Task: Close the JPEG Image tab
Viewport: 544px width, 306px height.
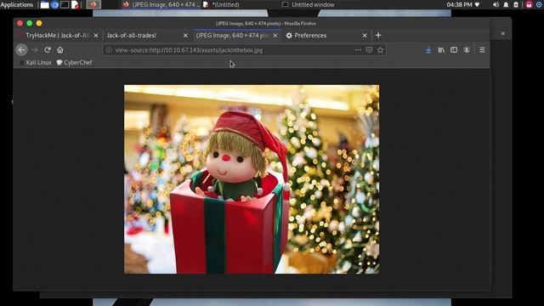Action: [x=275, y=36]
